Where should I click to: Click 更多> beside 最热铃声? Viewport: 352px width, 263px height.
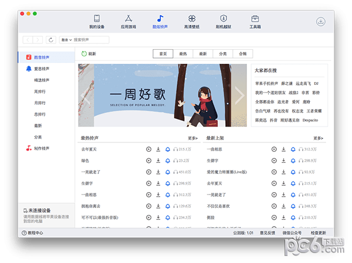click(192, 138)
